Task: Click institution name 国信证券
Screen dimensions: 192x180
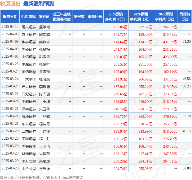Action: (29, 71)
